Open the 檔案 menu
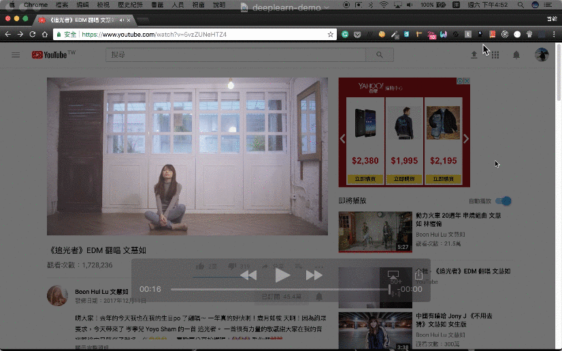Screen dimensions: 562x351 pos(62,5)
